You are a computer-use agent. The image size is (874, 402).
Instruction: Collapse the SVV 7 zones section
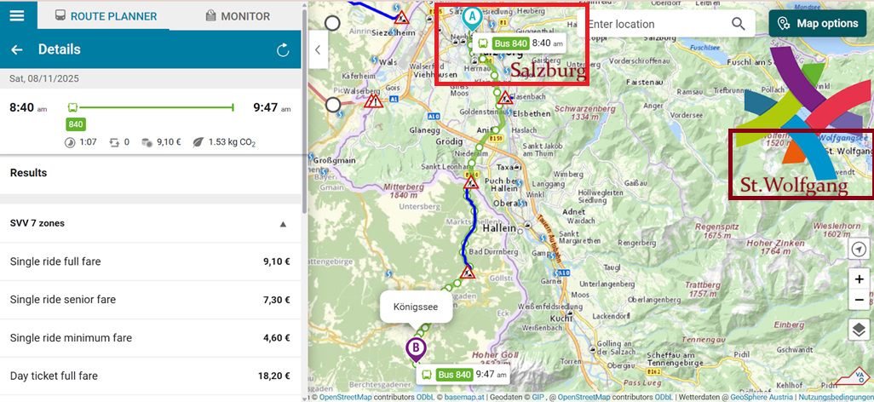283,224
